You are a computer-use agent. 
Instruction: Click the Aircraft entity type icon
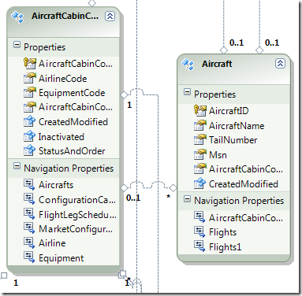[188, 65]
